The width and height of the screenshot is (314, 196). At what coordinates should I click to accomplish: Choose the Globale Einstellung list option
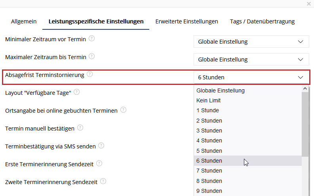pyautogui.click(x=248, y=90)
